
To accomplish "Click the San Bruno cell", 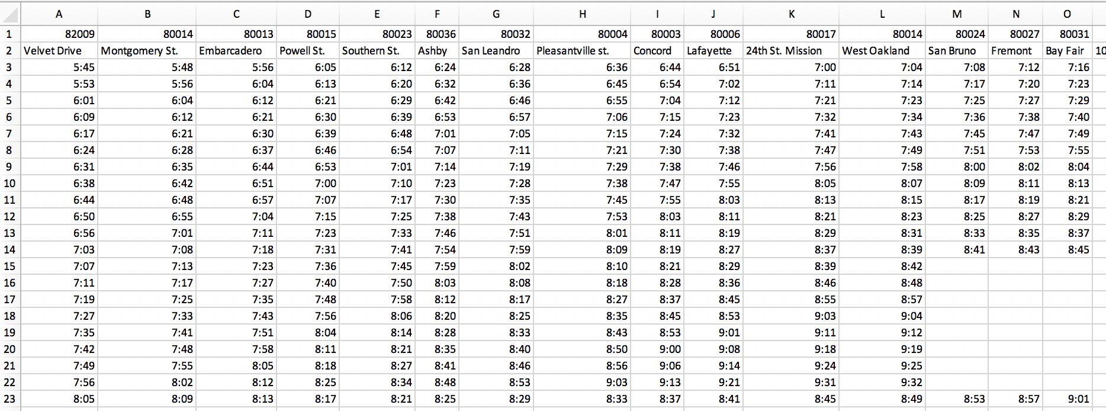I will pyautogui.click(x=957, y=51).
